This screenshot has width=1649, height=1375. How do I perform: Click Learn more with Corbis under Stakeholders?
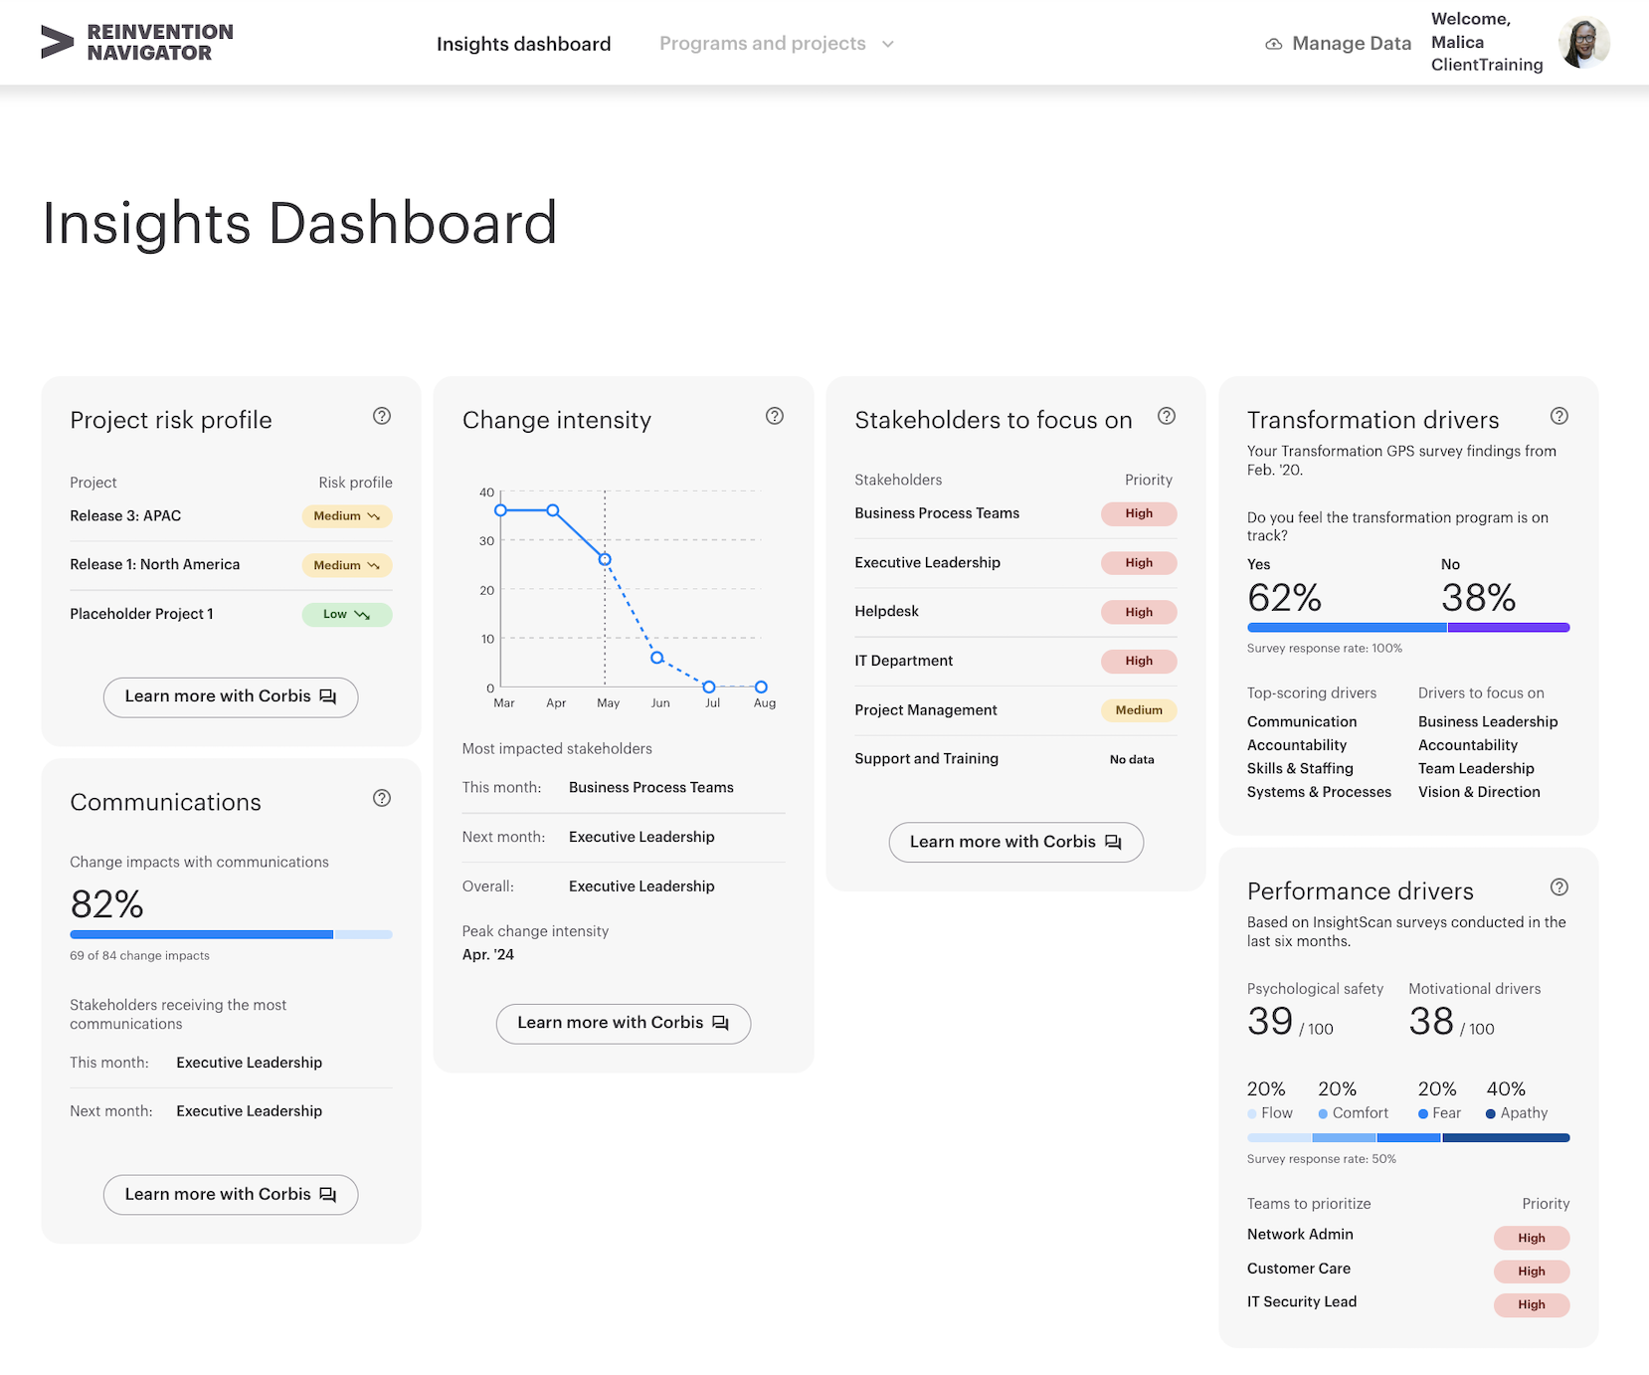click(x=1014, y=841)
